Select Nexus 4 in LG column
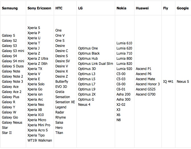The height and width of the screenshot is (149, 191). point(84,105)
